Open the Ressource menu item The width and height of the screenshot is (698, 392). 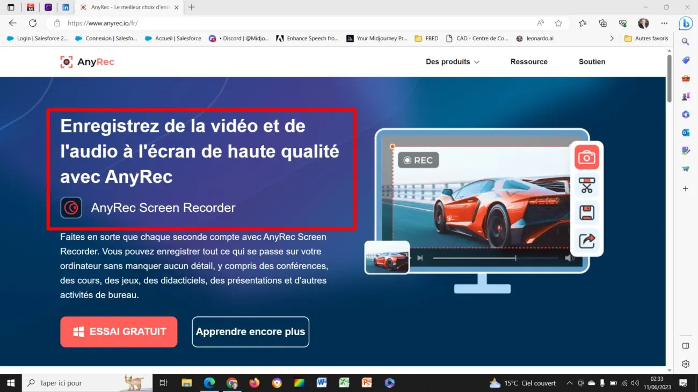click(529, 62)
